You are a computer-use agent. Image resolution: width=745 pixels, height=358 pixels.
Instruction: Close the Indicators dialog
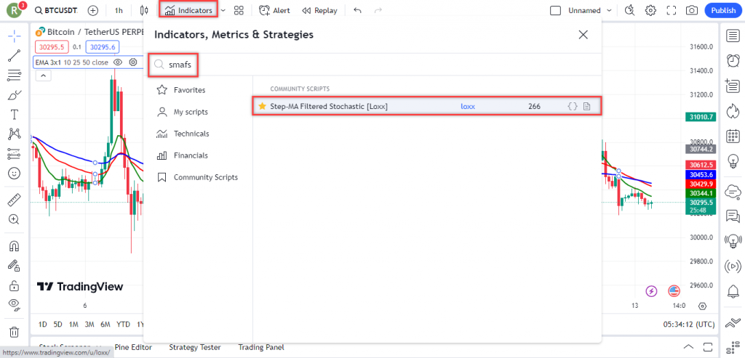[x=583, y=35]
